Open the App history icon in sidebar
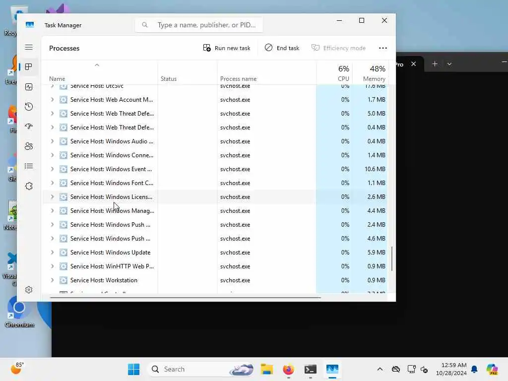Viewport: 508px width, 381px height. (29, 107)
